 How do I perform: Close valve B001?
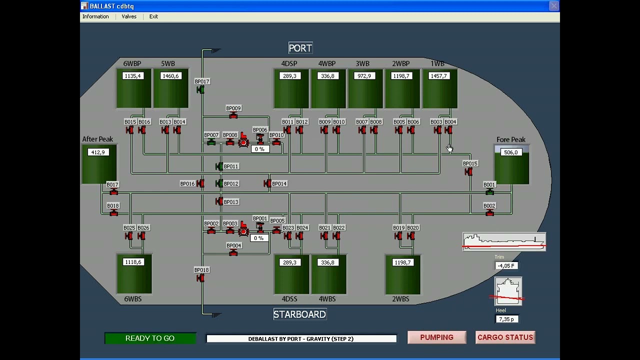[489, 192]
